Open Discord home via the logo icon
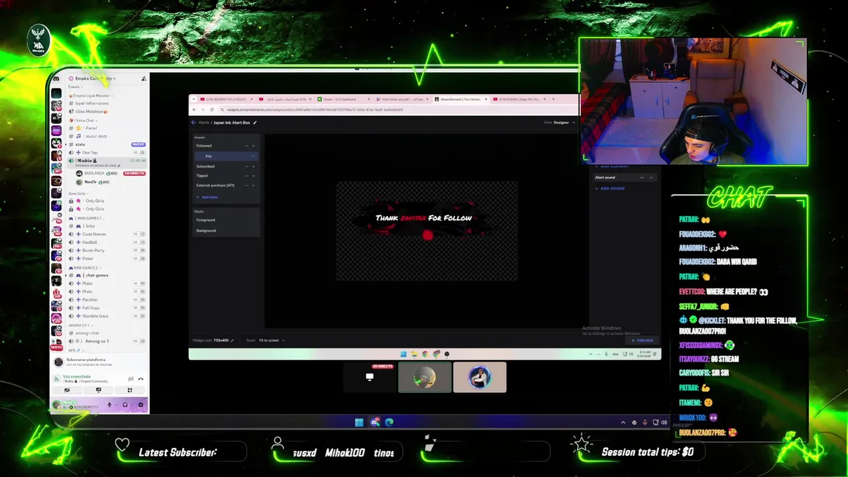This screenshot has width=848, height=477. (x=56, y=79)
